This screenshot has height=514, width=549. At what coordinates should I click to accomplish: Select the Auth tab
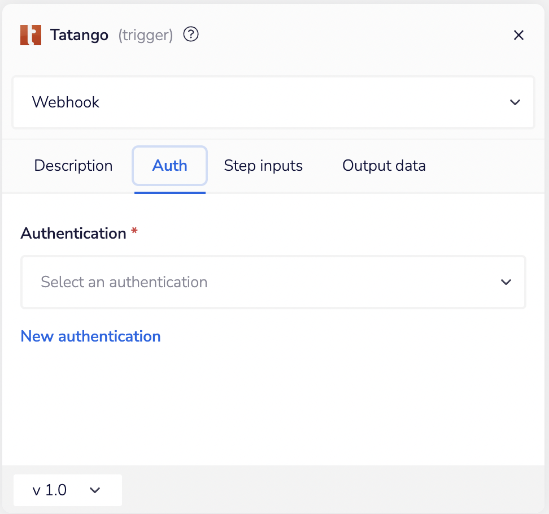coord(169,166)
